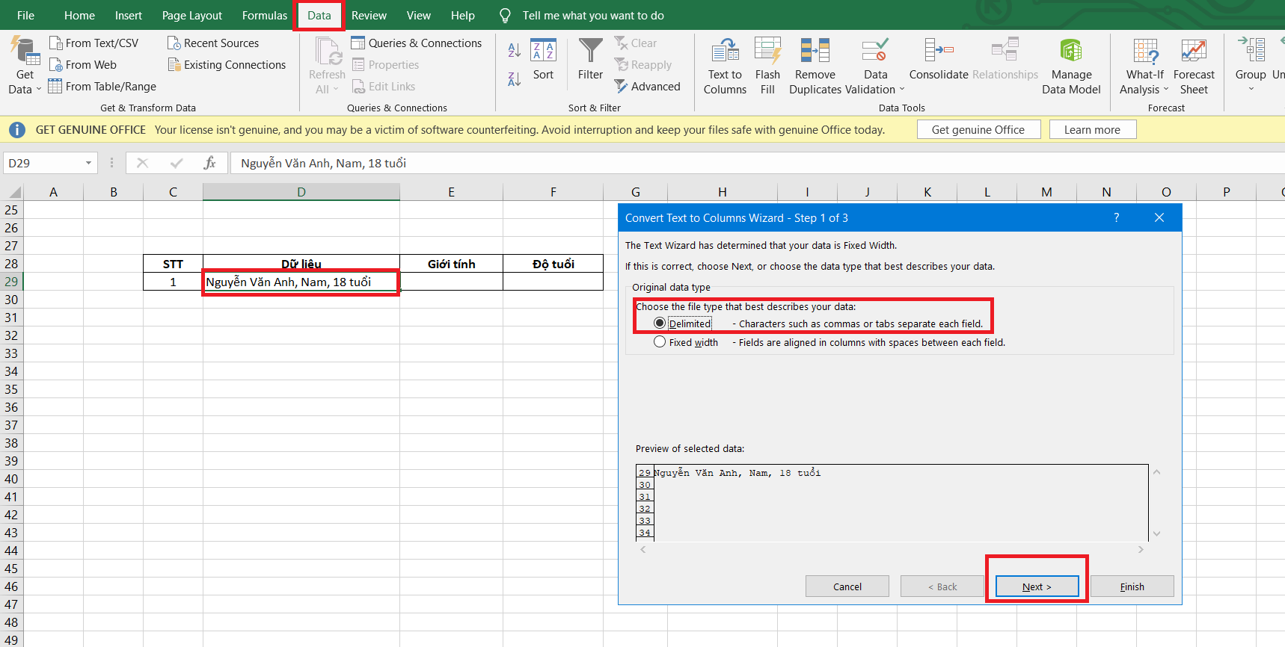Click preview scroll up arrow
Screen dimensions: 1285x647
click(1156, 472)
